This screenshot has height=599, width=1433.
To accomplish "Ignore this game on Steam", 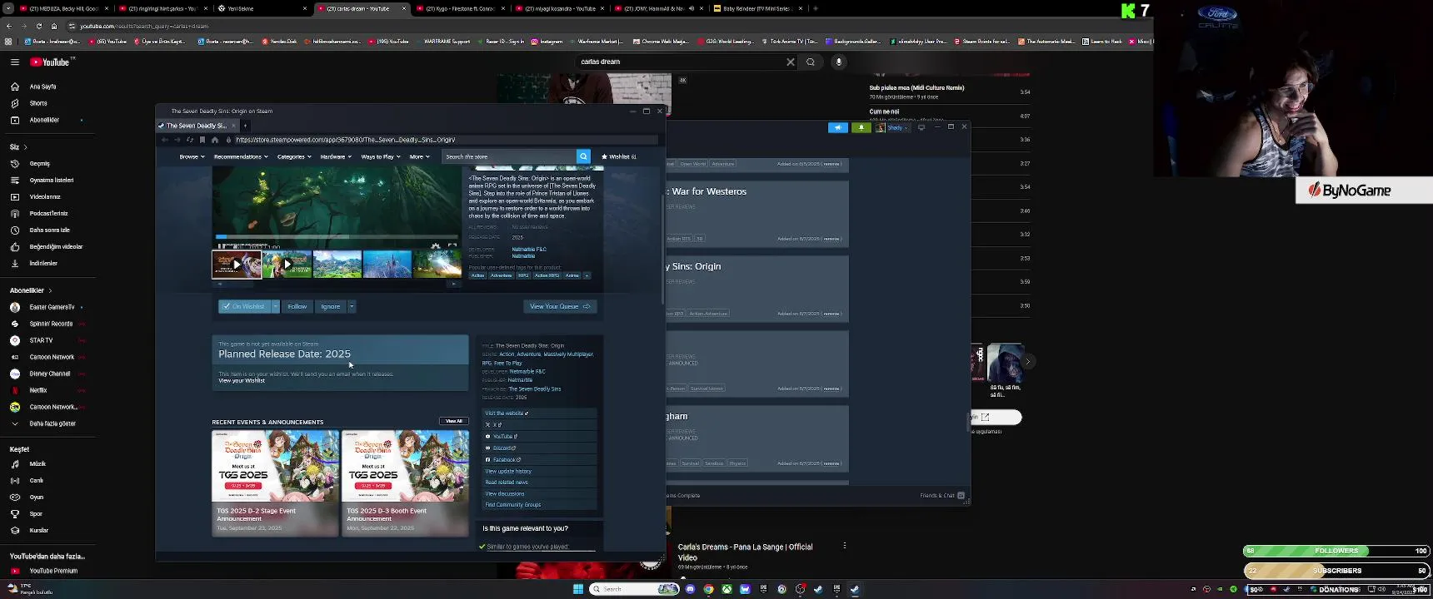I will tap(331, 306).
